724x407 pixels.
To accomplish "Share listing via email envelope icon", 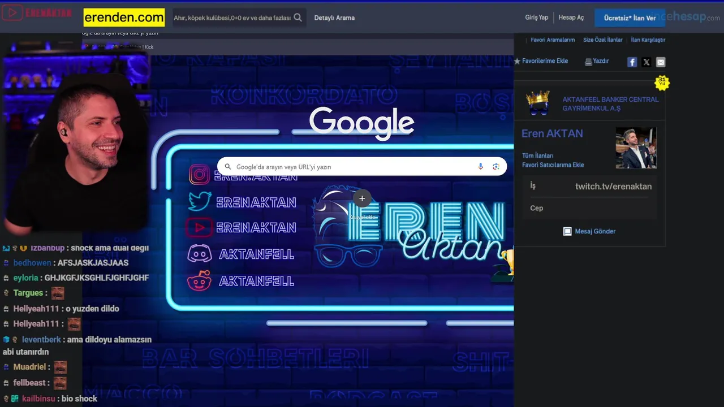I will coord(661,62).
